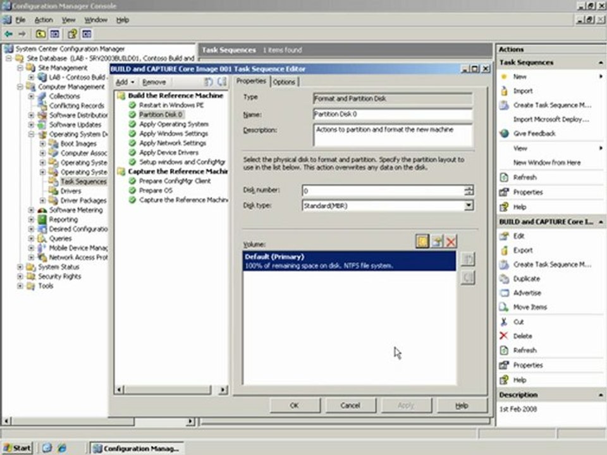Image resolution: width=607 pixels, height=455 pixels.
Task: Select the Default (Primary) volume entry
Action: click(349, 261)
